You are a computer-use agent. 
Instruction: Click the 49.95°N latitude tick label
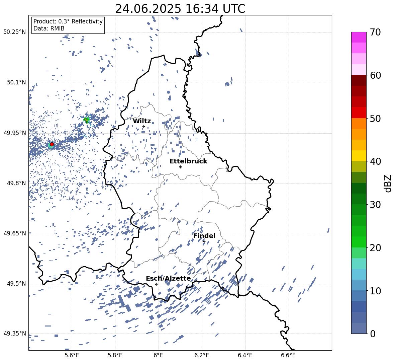point(14,133)
